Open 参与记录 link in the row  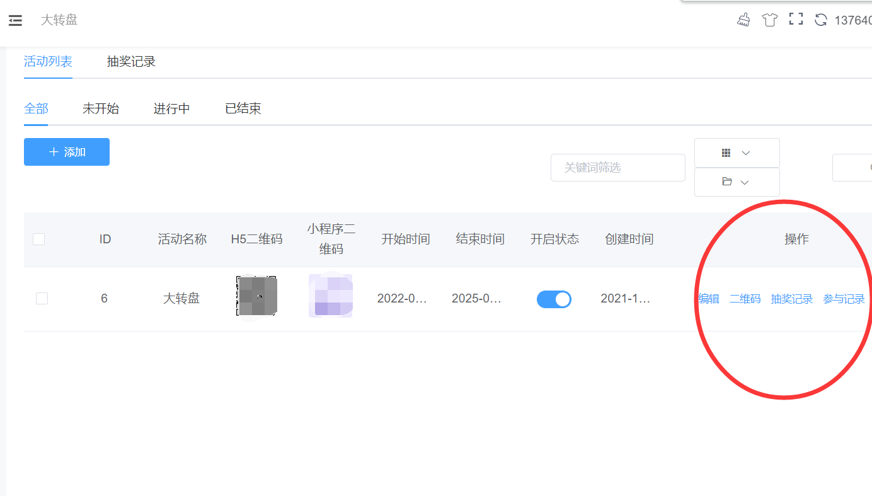tap(844, 299)
